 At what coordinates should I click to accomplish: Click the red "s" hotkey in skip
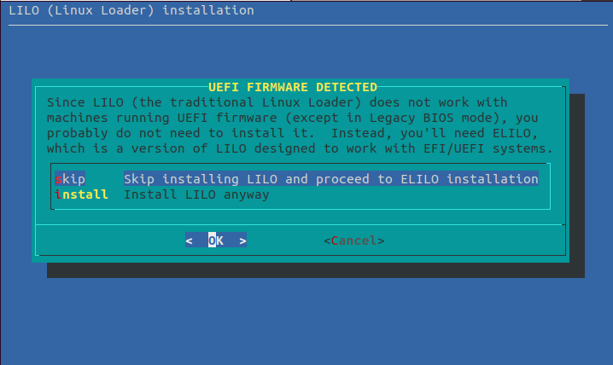pyautogui.click(x=58, y=179)
